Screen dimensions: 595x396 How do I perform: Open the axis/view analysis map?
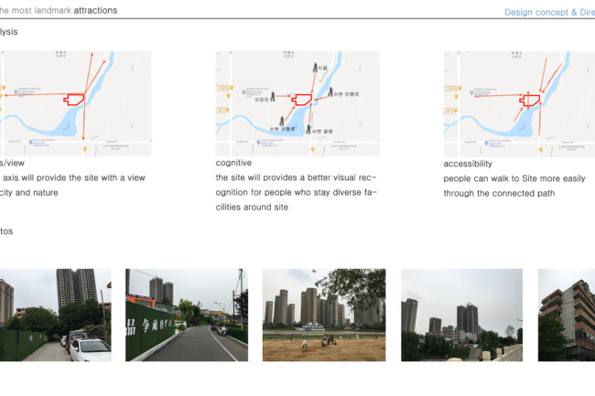76,103
